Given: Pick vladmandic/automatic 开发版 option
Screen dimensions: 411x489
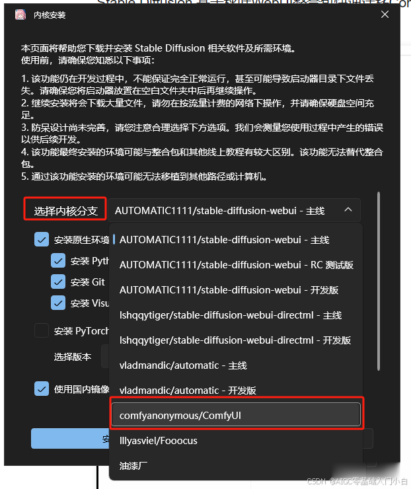Looking at the screenshot, I should click(236, 391).
